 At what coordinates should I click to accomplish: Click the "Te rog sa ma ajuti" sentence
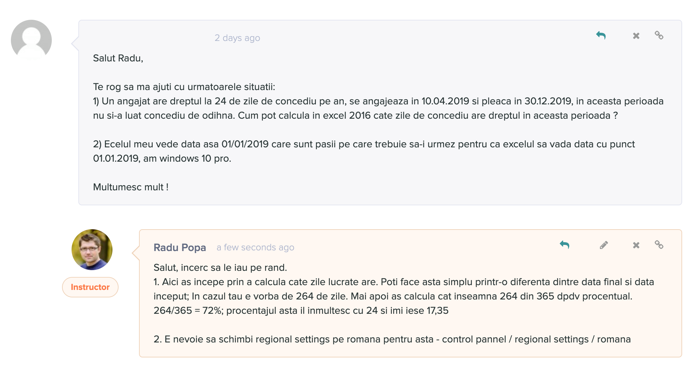point(184,87)
